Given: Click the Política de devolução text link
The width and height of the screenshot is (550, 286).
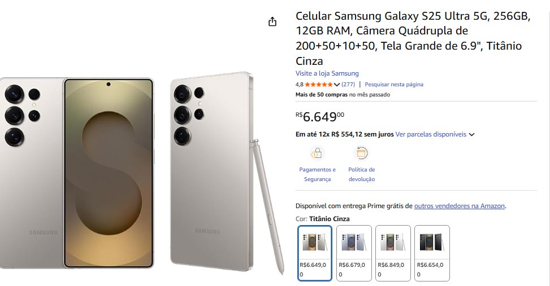Looking at the screenshot, I should [x=362, y=174].
